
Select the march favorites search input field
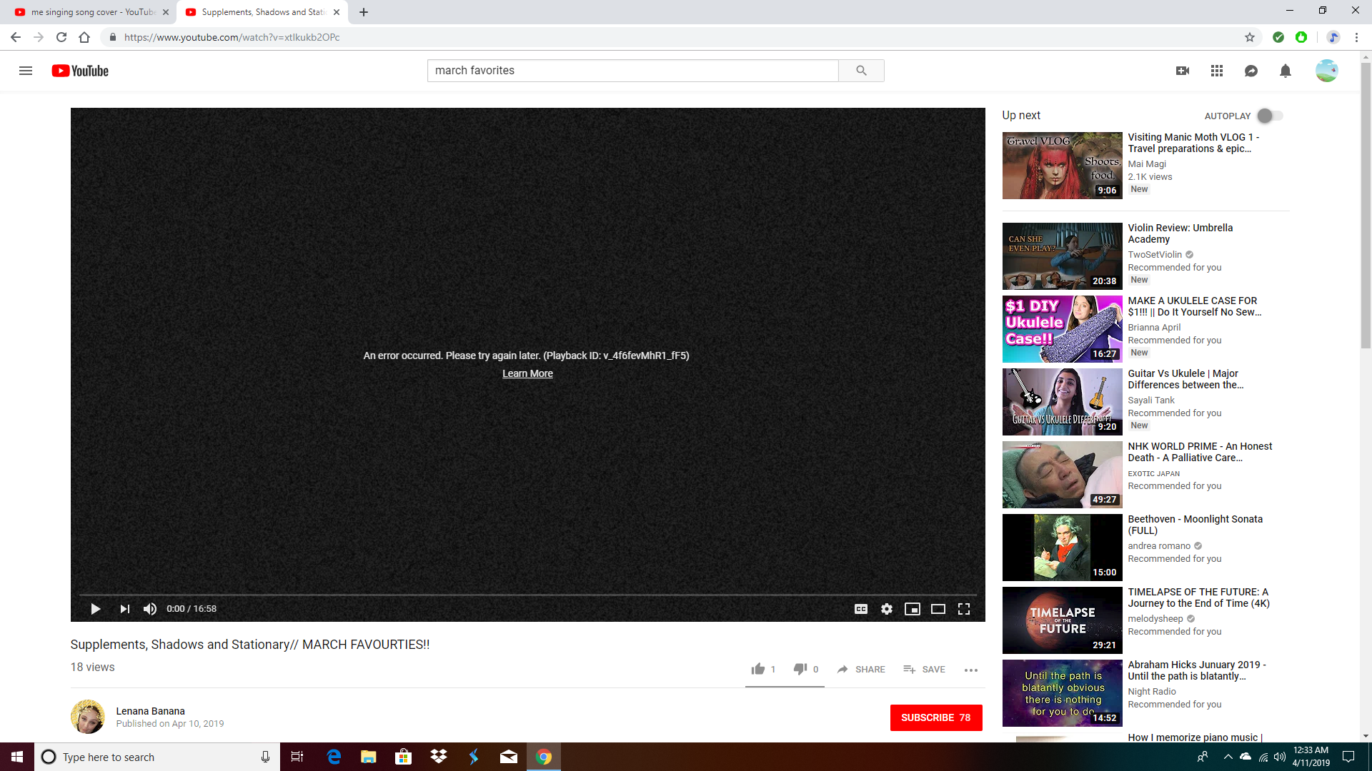coord(632,71)
